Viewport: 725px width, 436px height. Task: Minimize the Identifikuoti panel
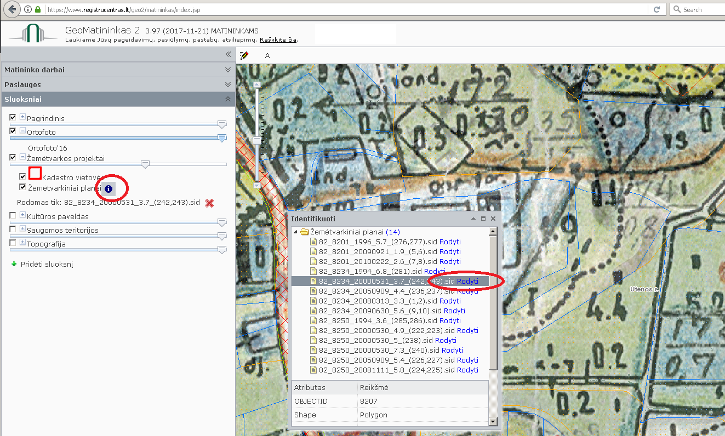pyautogui.click(x=473, y=219)
